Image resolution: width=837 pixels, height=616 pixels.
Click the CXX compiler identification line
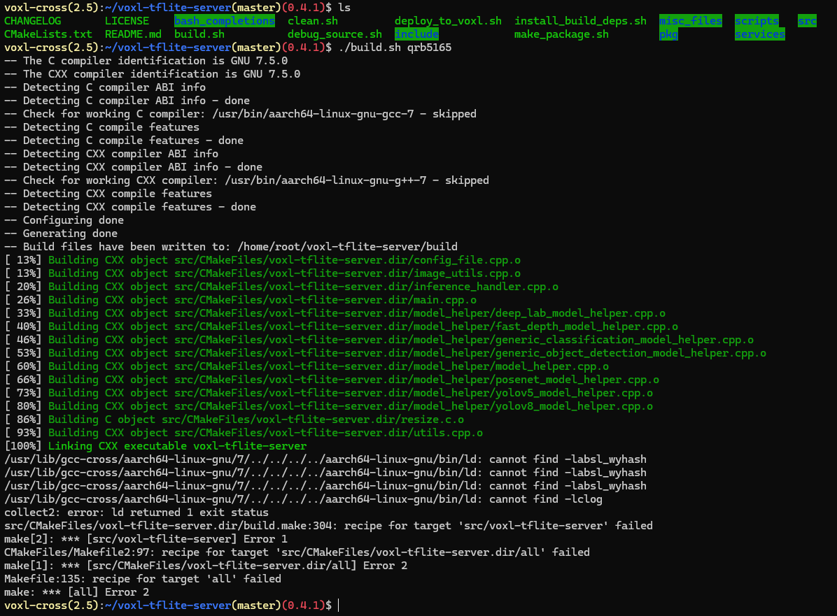click(152, 74)
